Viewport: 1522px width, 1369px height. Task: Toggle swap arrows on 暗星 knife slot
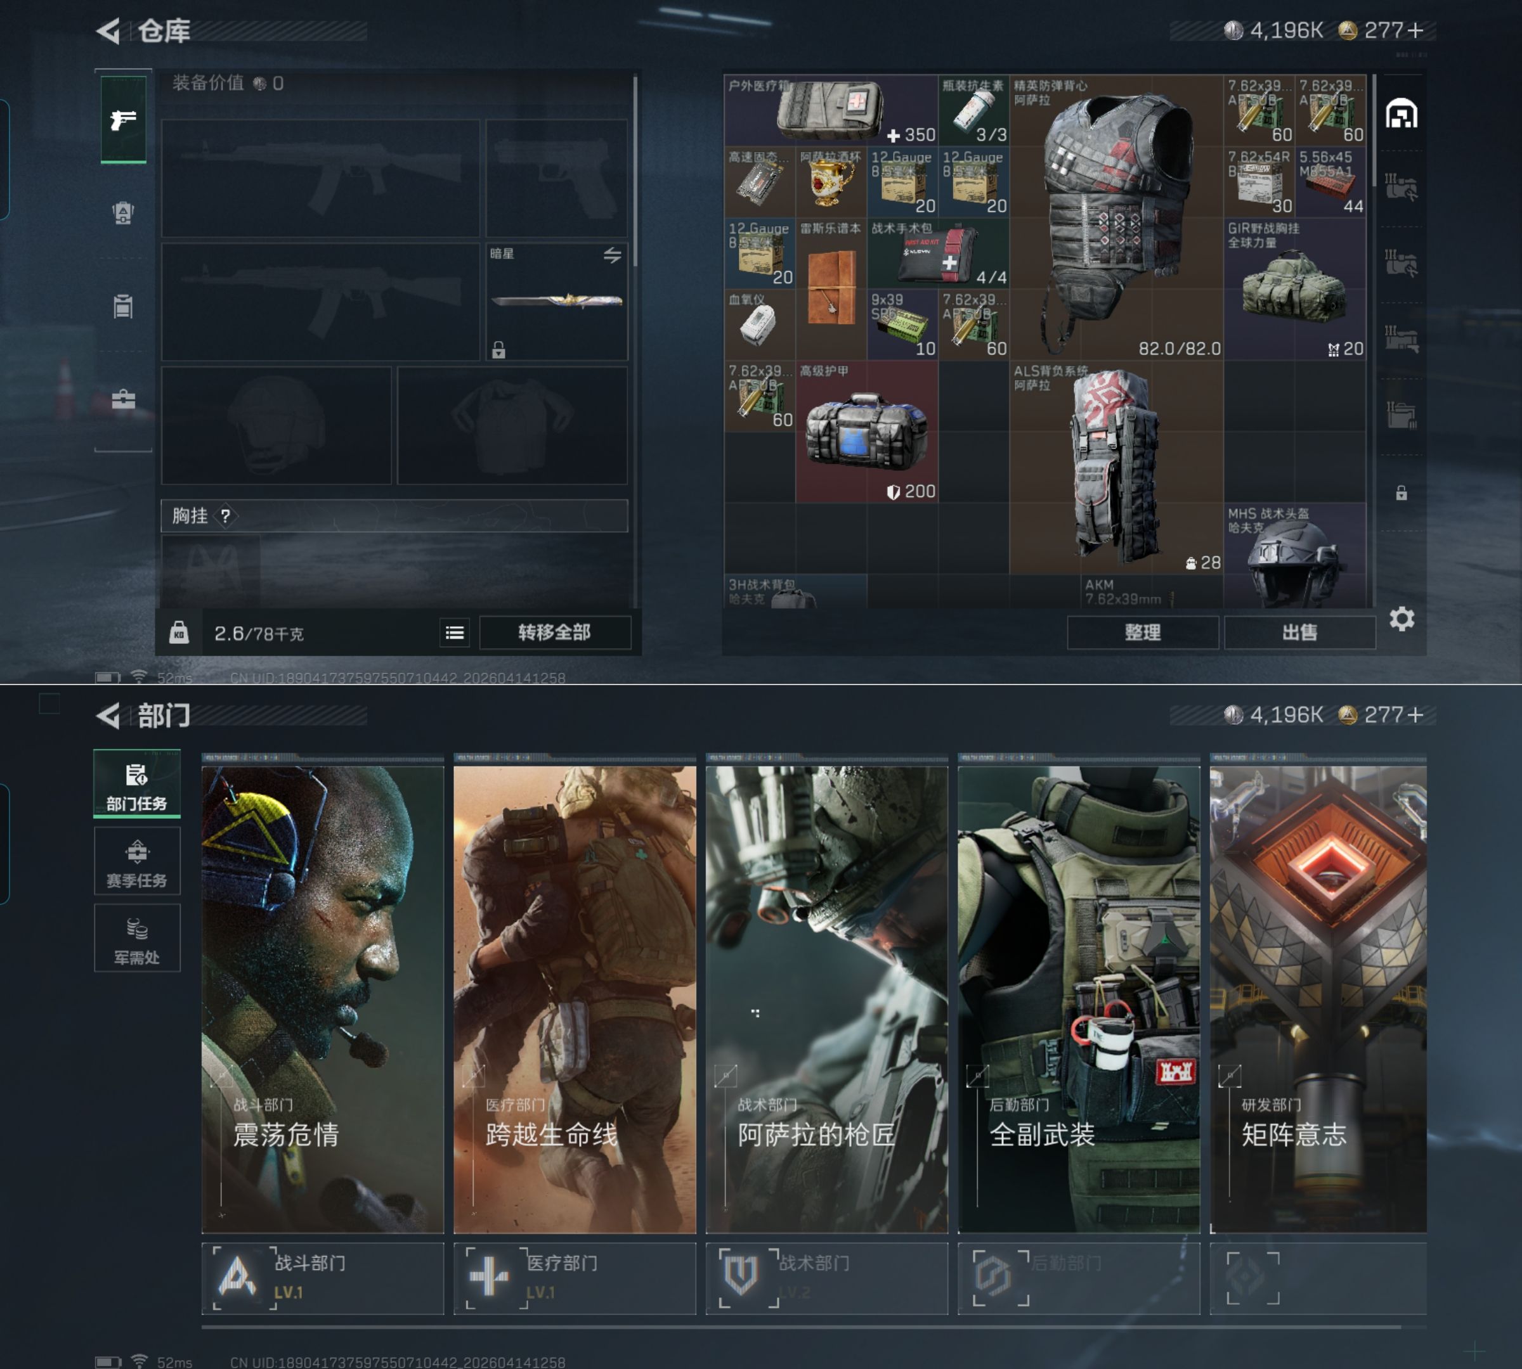(x=612, y=255)
